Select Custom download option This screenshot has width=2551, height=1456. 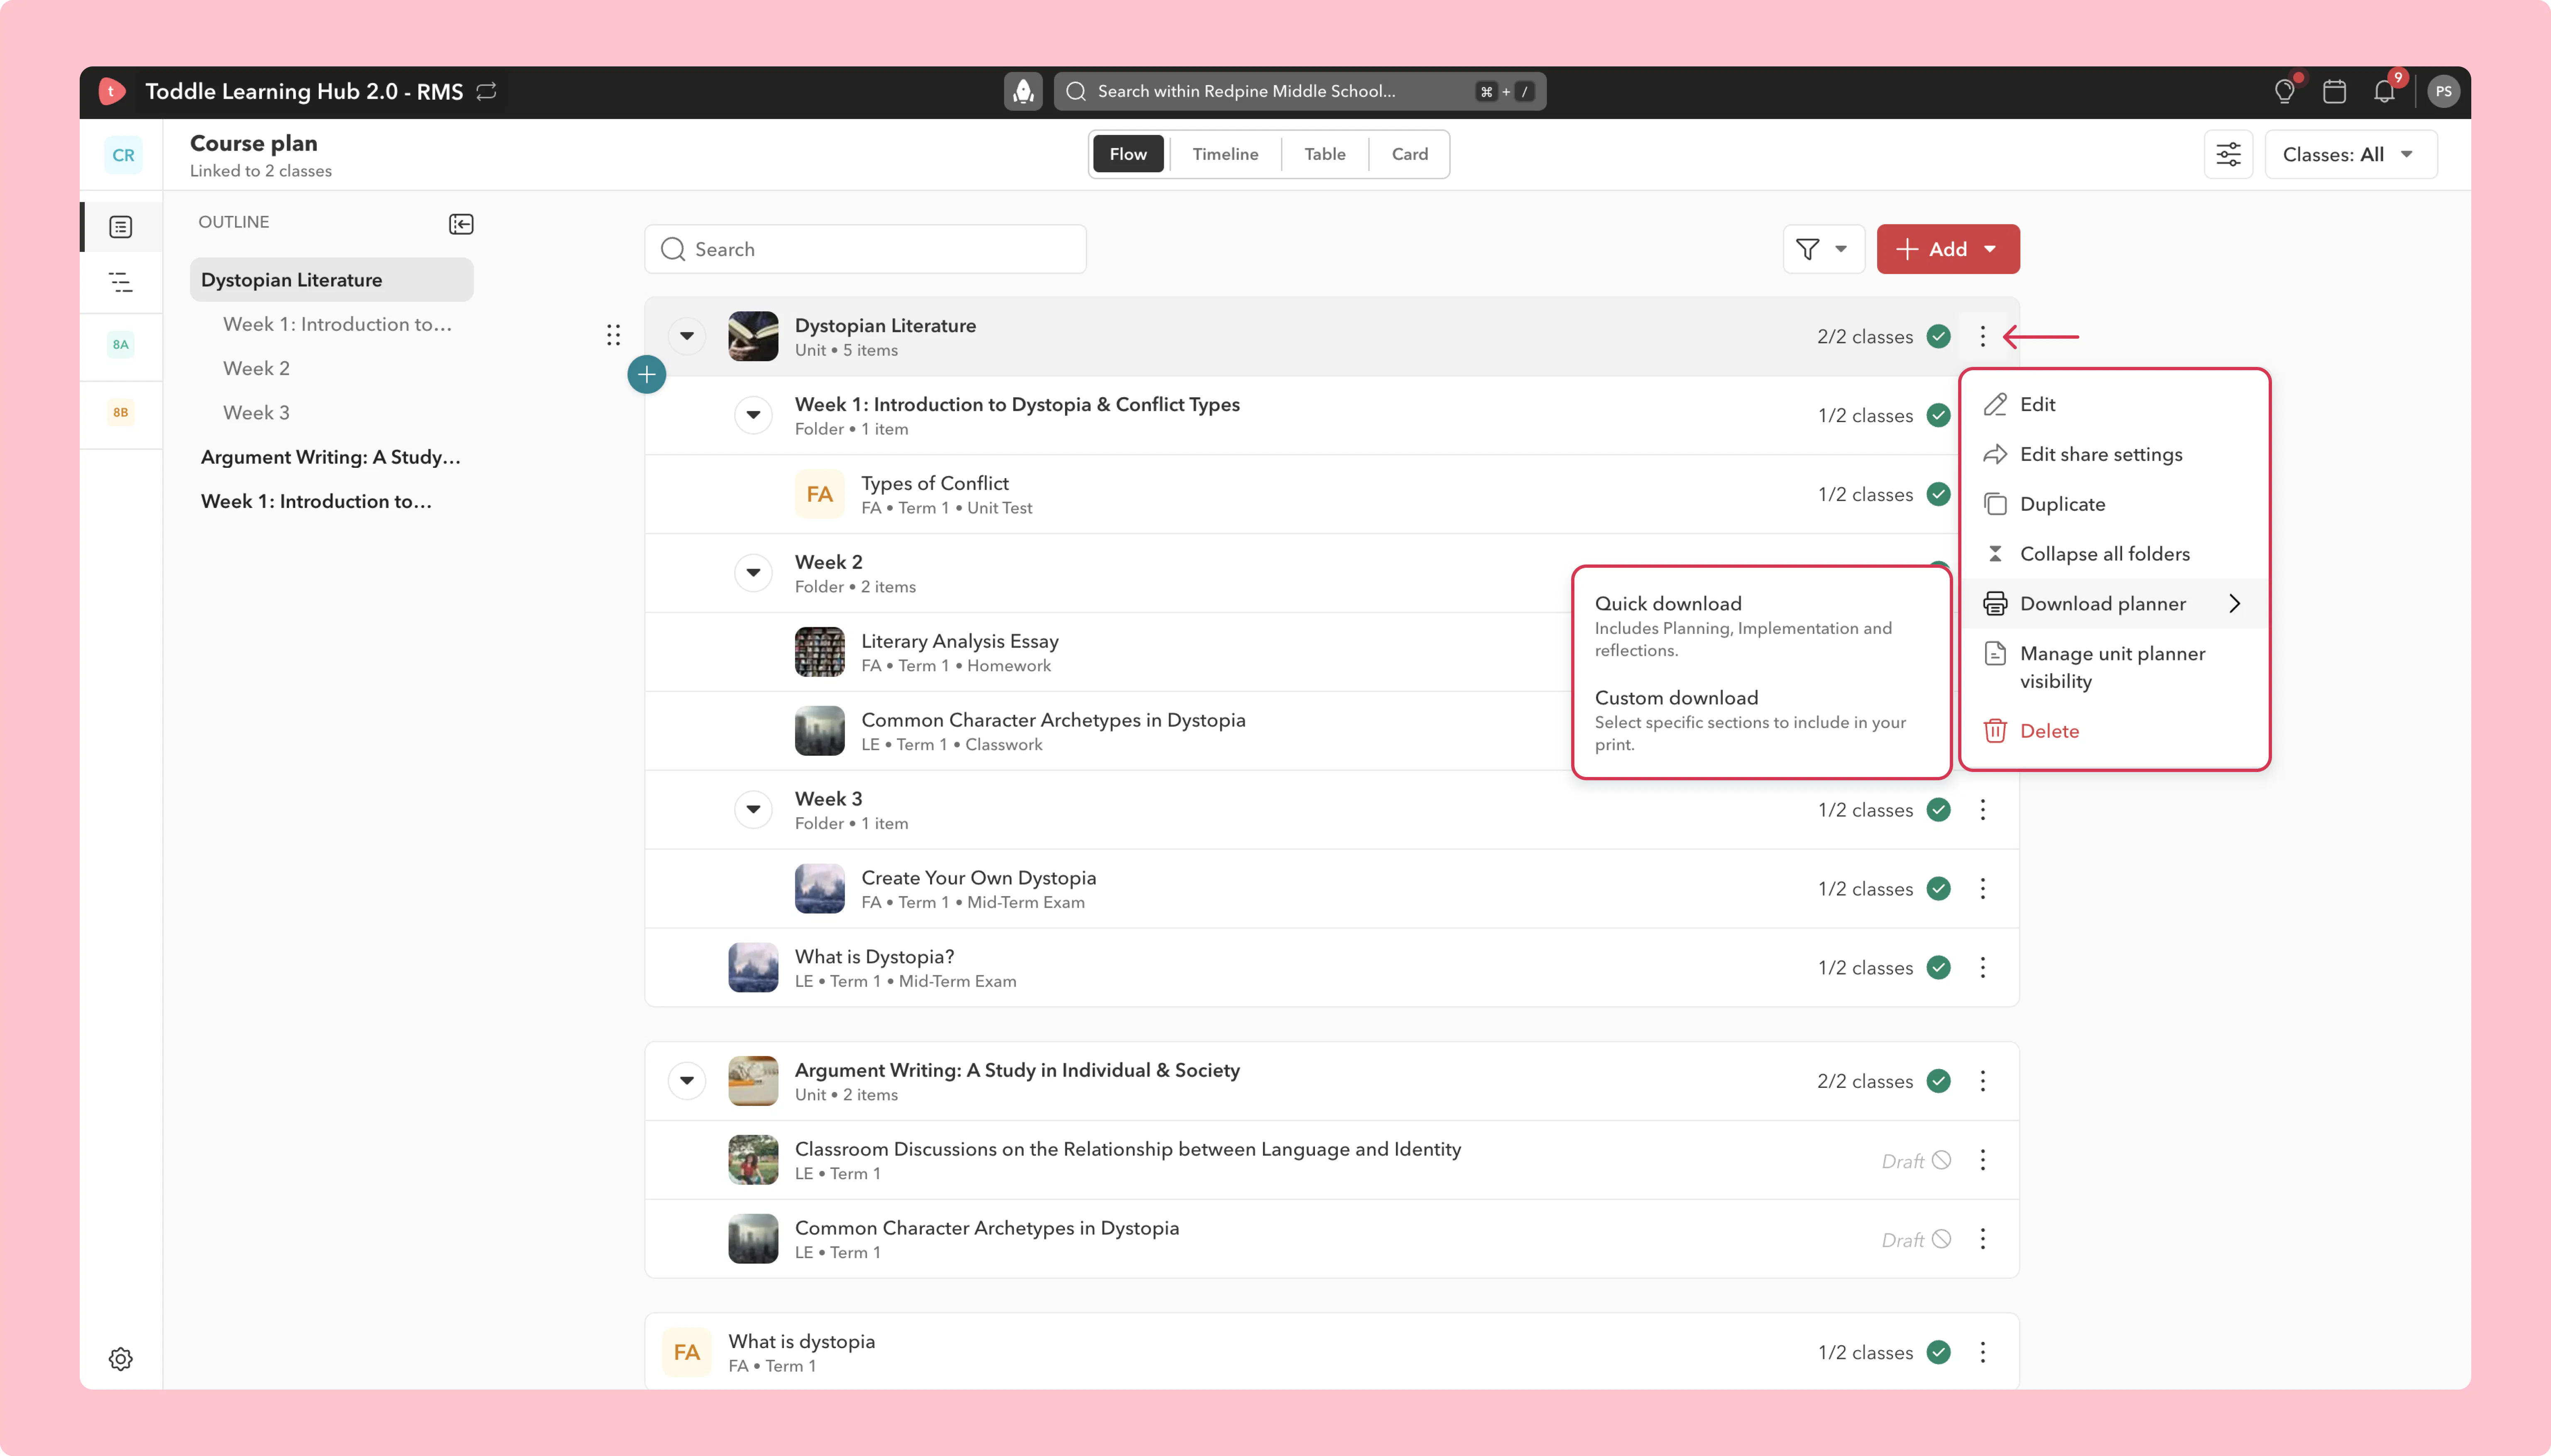click(x=1761, y=720)
